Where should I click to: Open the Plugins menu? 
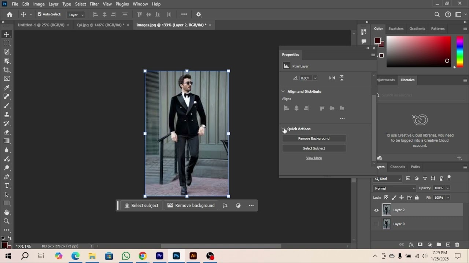point(122,4)
